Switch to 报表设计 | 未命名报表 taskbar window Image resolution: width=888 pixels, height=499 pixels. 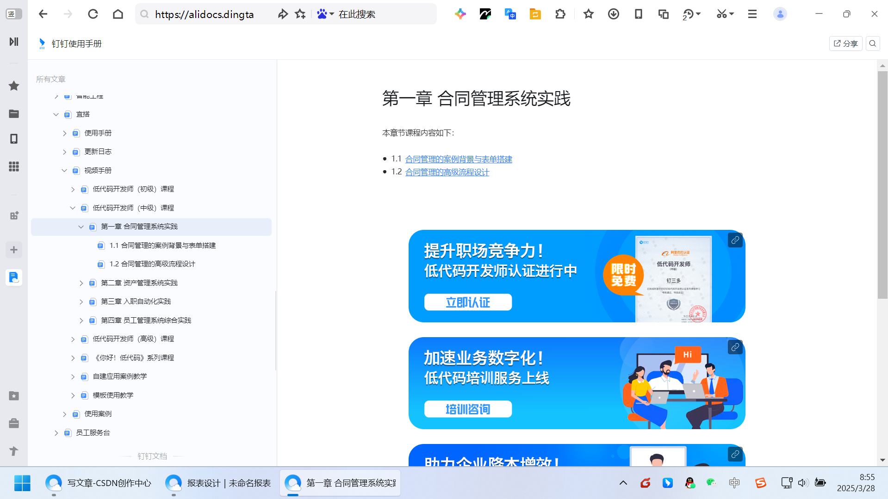pyautogui.click(x=218, y=483)
